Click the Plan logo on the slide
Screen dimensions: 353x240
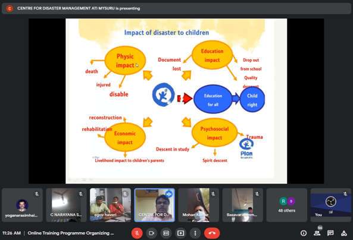click(246, 149)
